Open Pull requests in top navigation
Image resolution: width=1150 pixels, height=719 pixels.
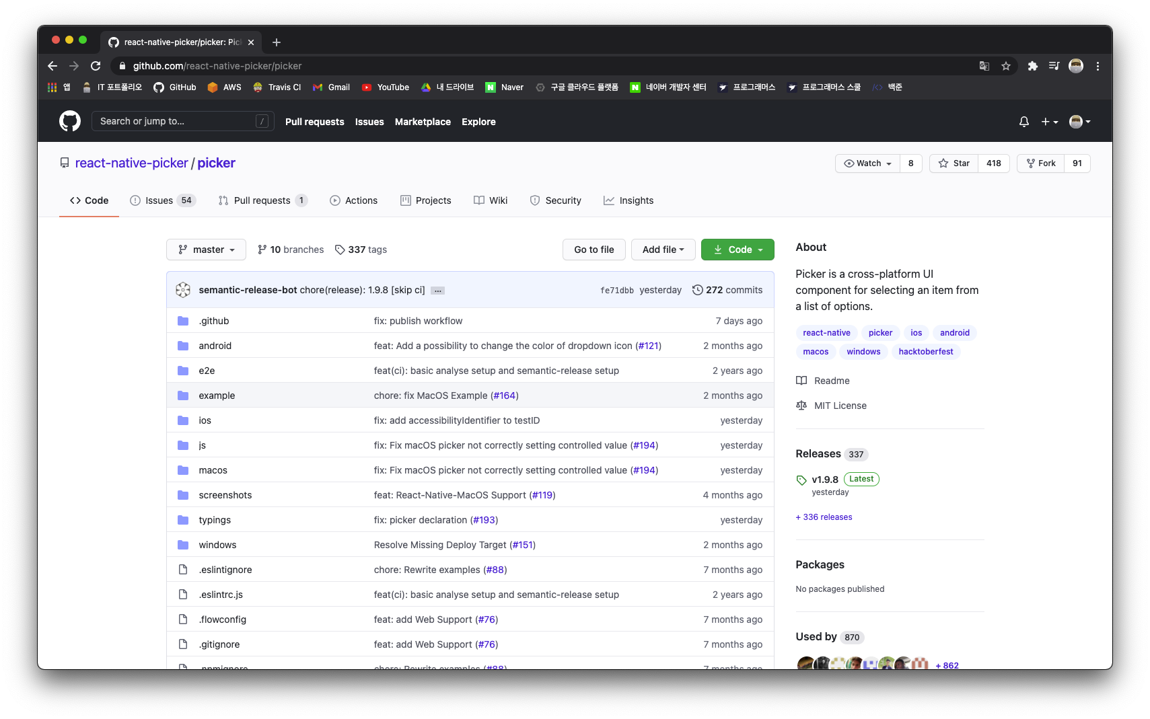click(314, 122)
